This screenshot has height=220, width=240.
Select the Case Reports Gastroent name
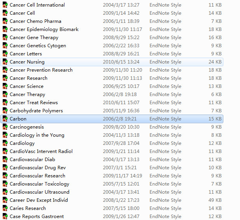[x=37, y=217]
